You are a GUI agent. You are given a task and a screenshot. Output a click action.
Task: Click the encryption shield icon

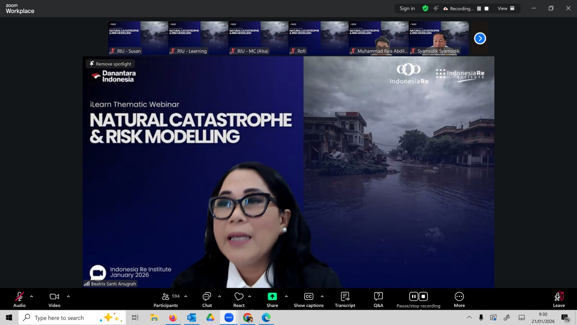[425, 8]
